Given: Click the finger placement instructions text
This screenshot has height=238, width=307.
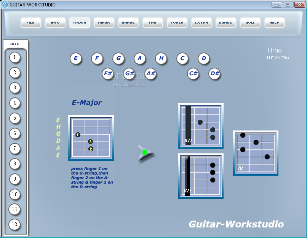Looking at the screenshot, I should click(x=92, y=178).
